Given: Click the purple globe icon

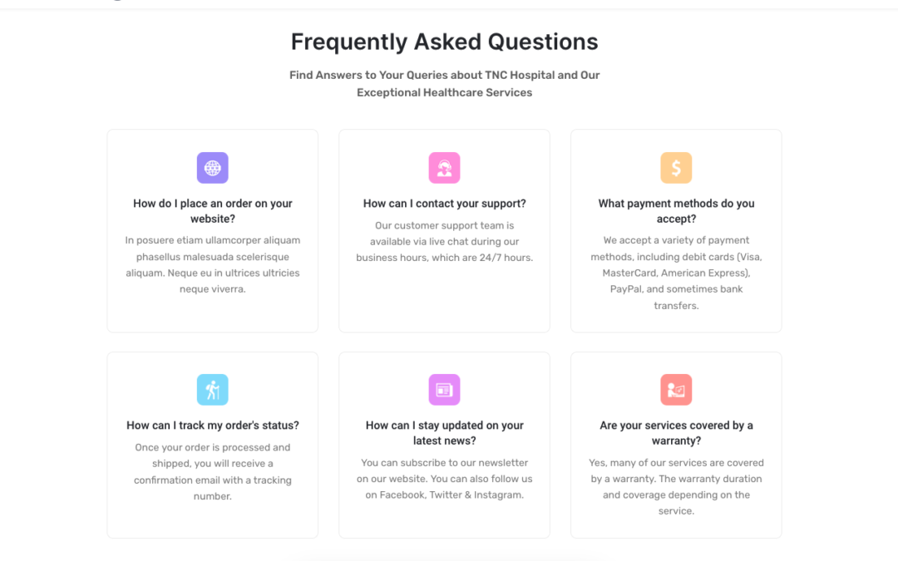Looking at the screenshot, I should 212,168.
